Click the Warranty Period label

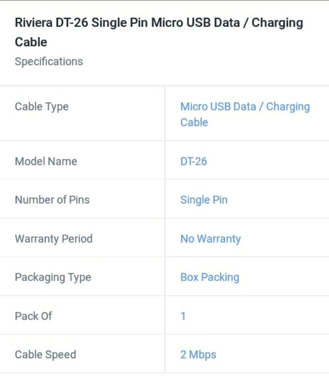(x=54, y=239)
